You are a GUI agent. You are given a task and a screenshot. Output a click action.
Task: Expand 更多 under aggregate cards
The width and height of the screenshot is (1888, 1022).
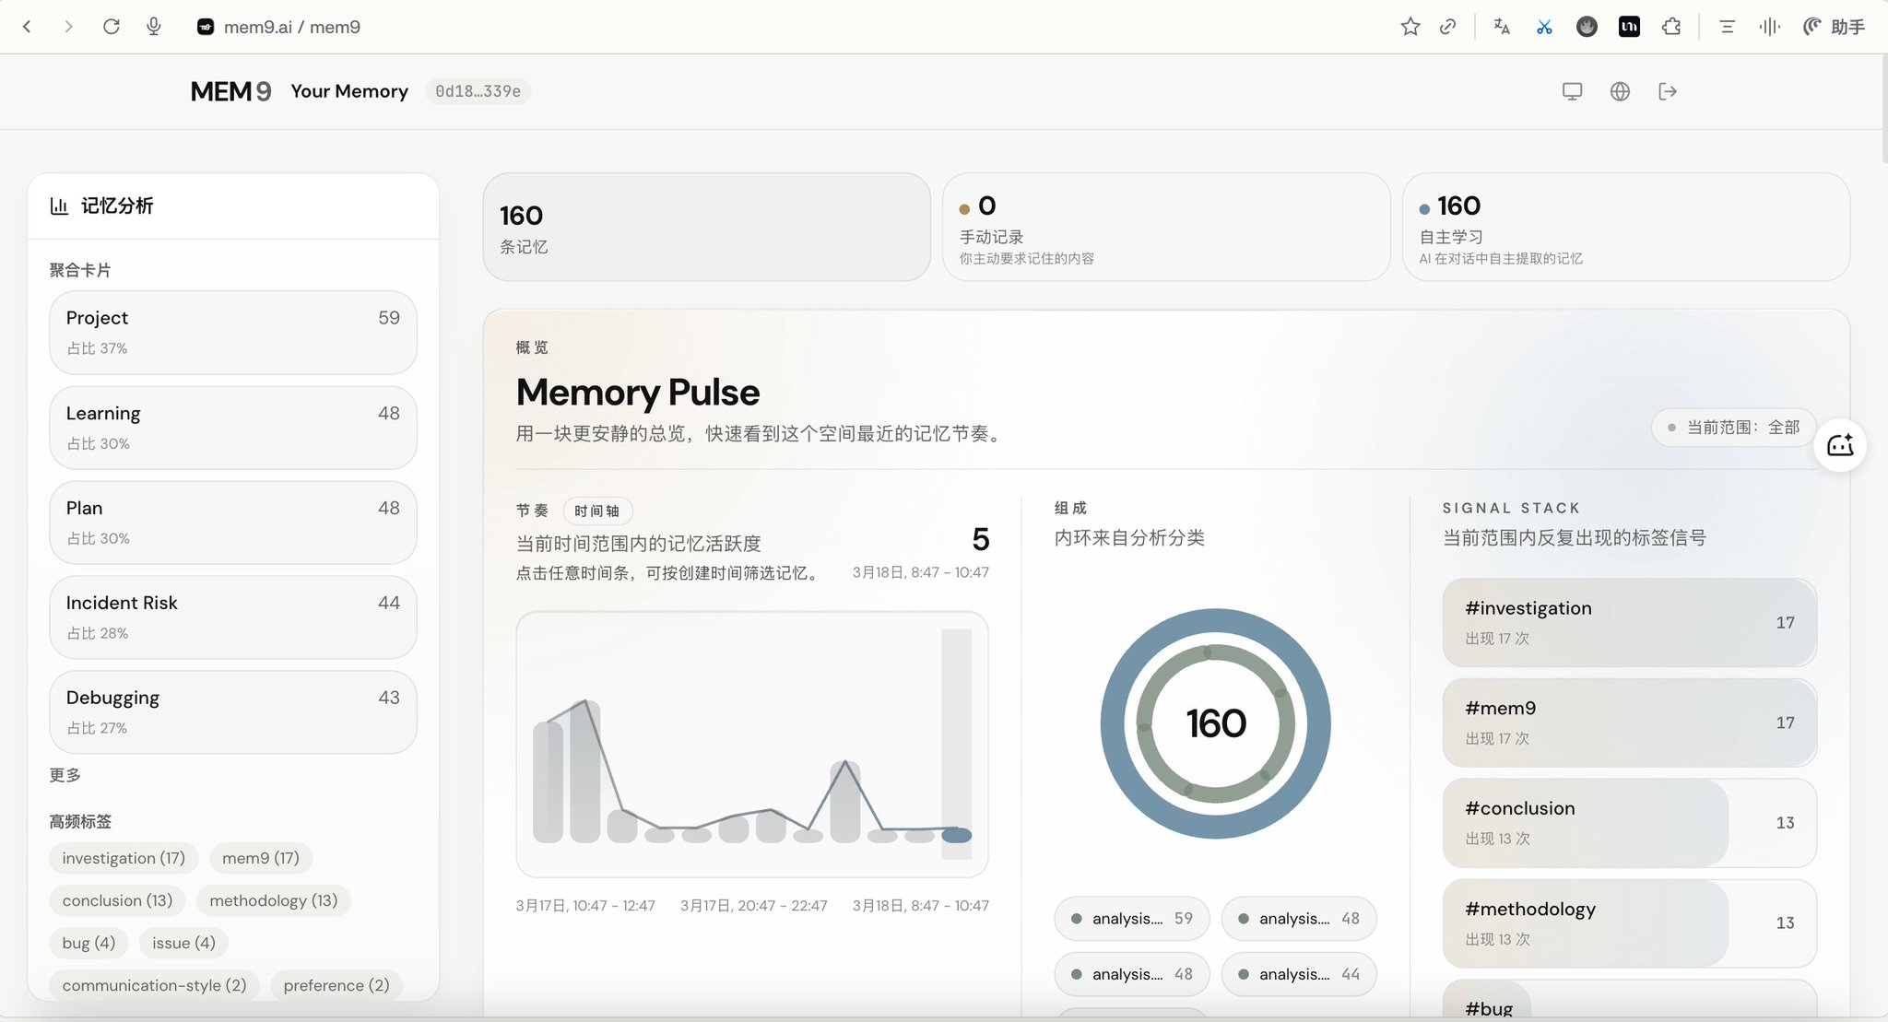click(65, 775)
